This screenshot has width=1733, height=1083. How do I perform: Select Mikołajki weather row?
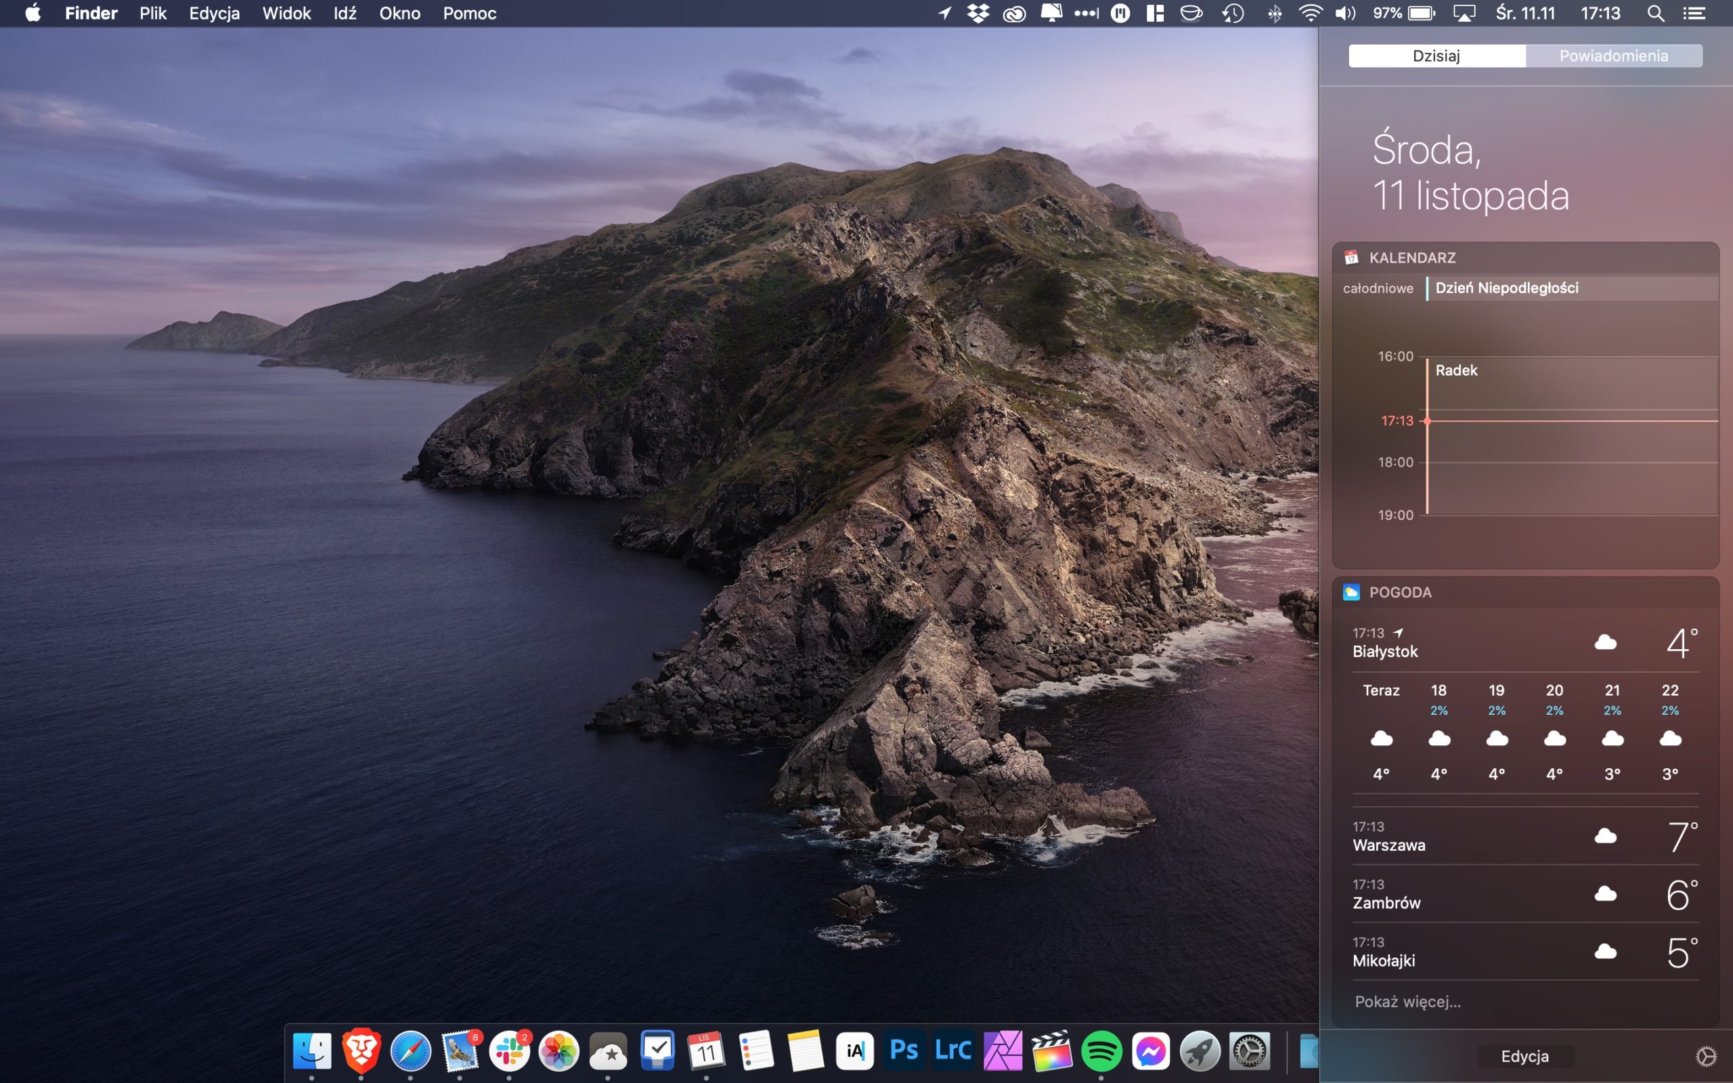coord(1525,952)
